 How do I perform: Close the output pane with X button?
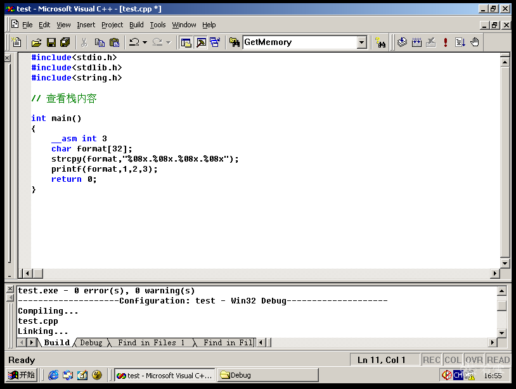(x=10, y=289)
